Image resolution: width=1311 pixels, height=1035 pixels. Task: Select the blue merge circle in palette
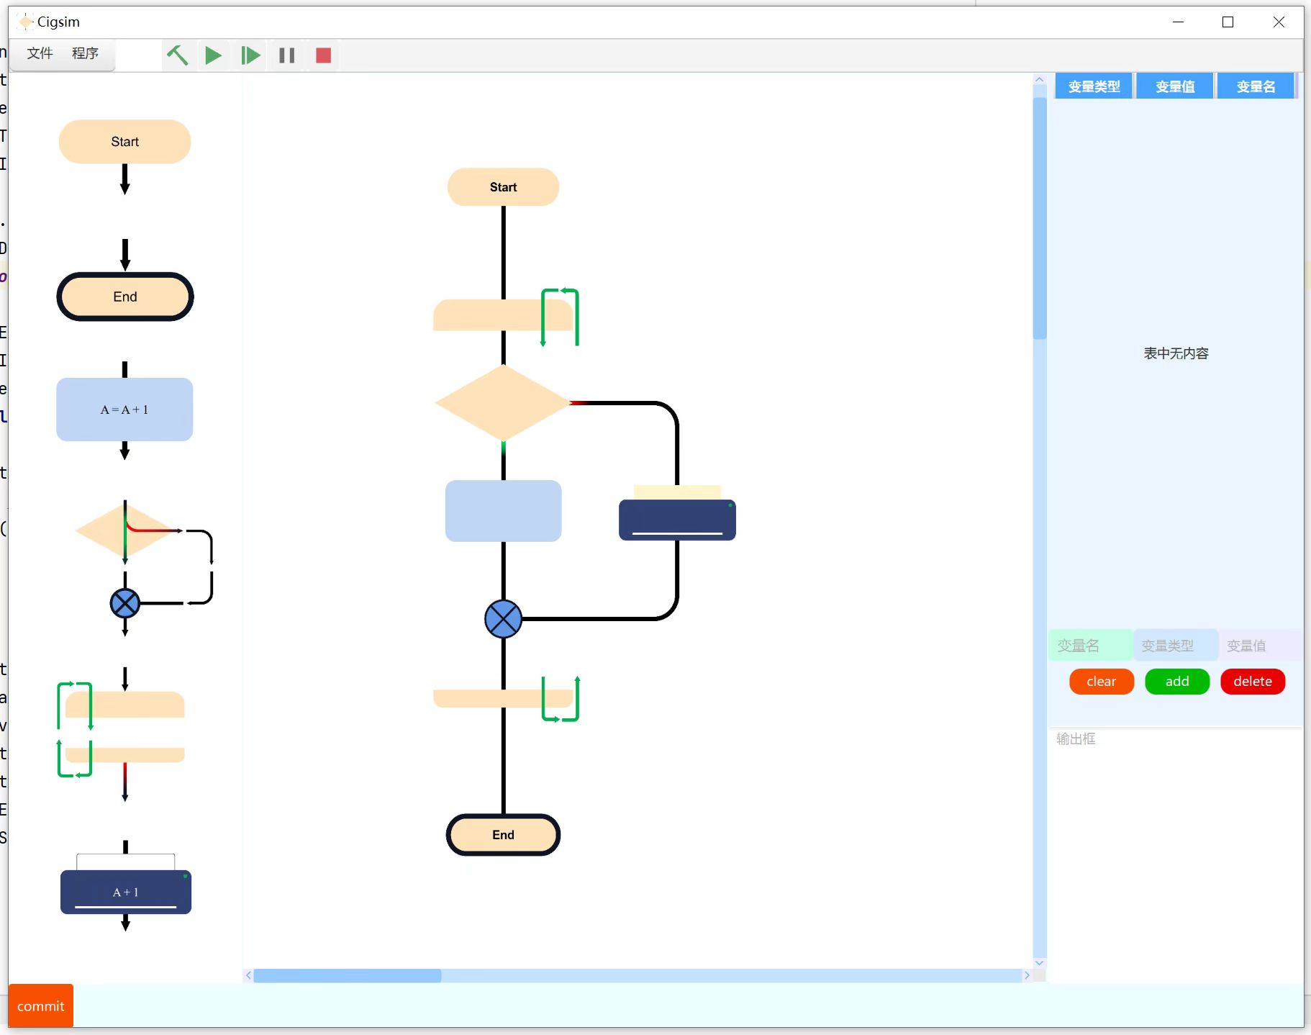click(x=124, y=603)
